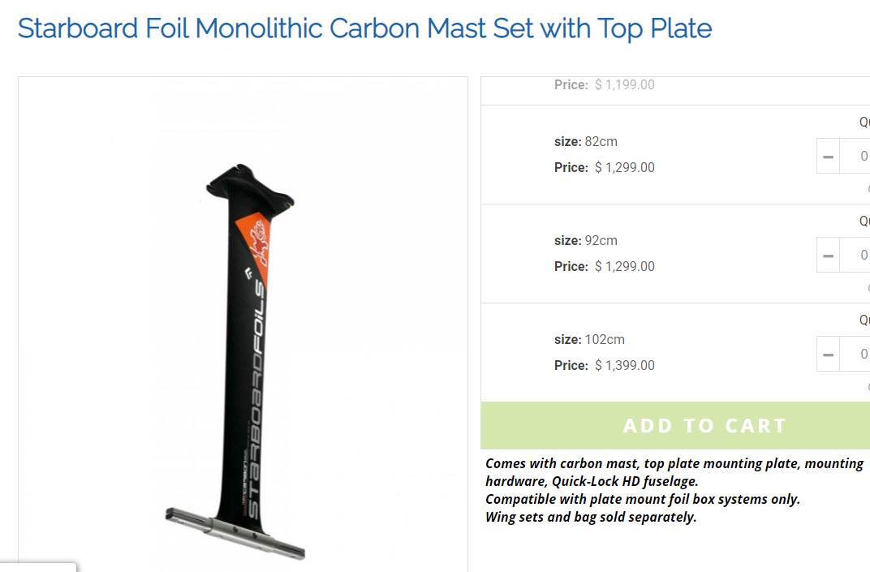Click the faded $1,199.00 price
This screenshot has height=572, width=870.
coord(624,84)
